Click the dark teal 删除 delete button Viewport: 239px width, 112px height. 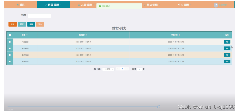31,24
